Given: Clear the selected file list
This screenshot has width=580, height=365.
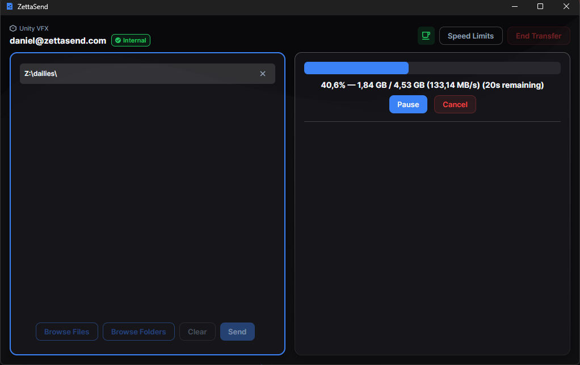Looking at the screenshot, I should [197, 332].
